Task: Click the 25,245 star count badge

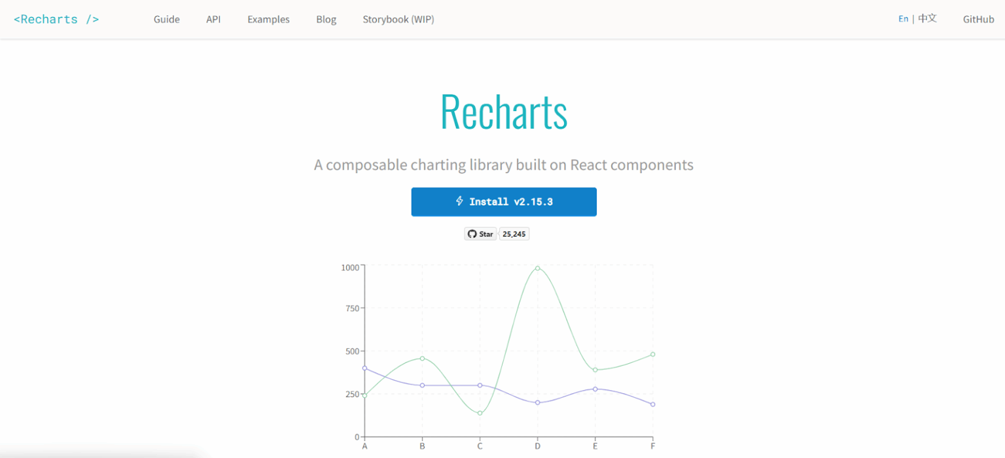Action: click(514, 233)
